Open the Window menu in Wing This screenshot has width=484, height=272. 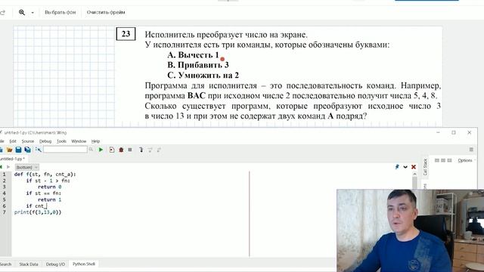tap(79, 141)
